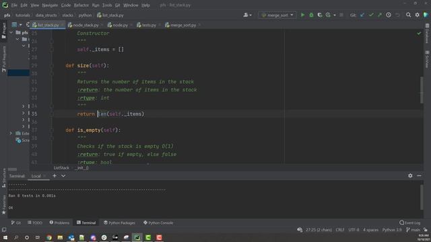Switch to node_stack.py editor tab
The height and width of the screenshot is (242, 431).
click(86, 25)
